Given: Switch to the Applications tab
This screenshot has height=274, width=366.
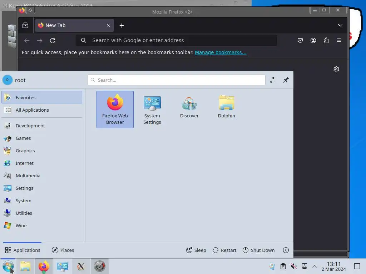Looking at the screenshot, I should coord(23,250).
